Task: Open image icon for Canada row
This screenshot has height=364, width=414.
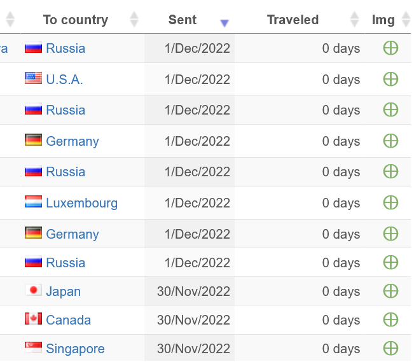Action: (x=390, y=319)
